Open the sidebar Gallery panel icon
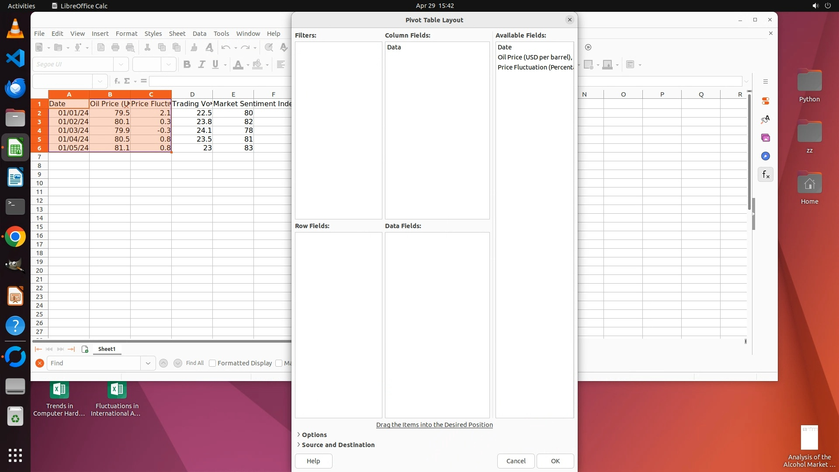 coord(765,138)
